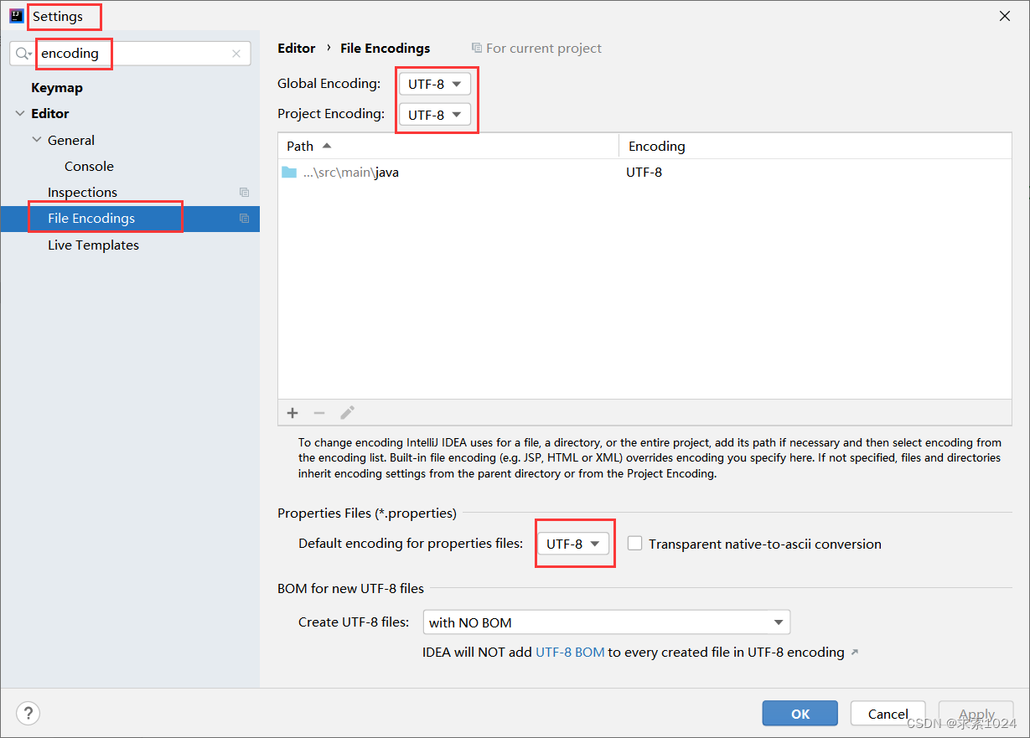Open default properties files encoding dropdown
This screenshot has height=738, width=1030.
[x=573, y=544]
